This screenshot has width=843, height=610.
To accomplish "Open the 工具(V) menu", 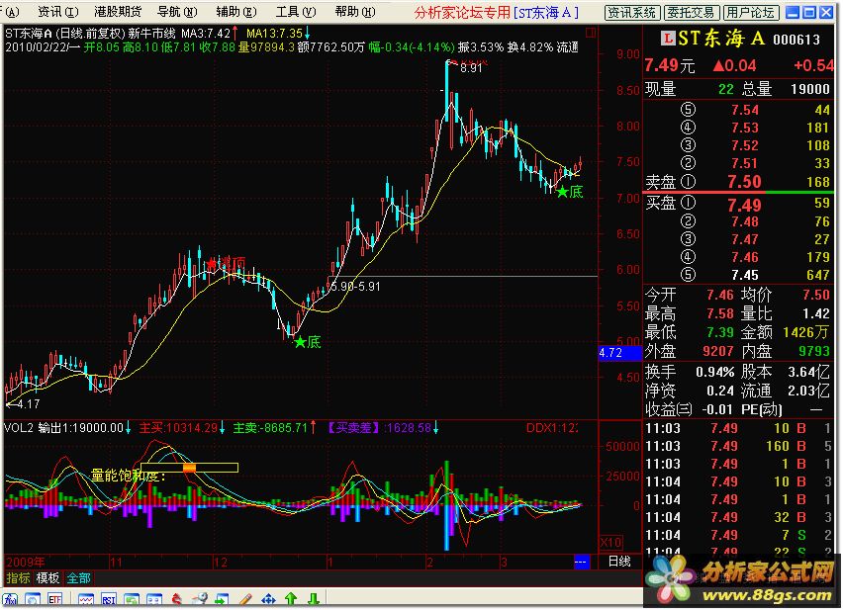I will point(296,12).
